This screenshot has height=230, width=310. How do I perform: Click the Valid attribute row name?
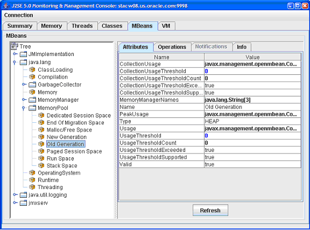tap(161, 164)
